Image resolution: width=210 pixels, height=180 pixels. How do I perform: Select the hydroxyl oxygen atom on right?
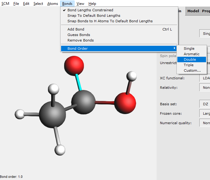[x=125, y=103]
